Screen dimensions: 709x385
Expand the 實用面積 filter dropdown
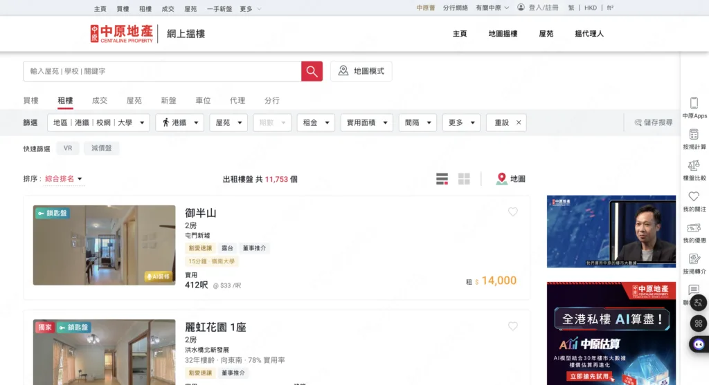pyautogui.click(x=367, y=122)
